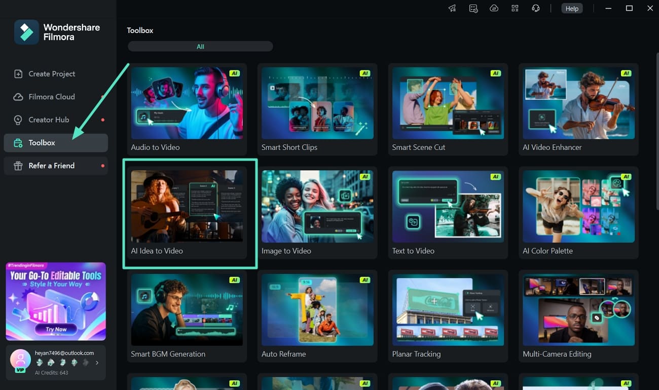Open the Smart BGM Generation tool
The image size is (659, 390).
pos(187,316)
